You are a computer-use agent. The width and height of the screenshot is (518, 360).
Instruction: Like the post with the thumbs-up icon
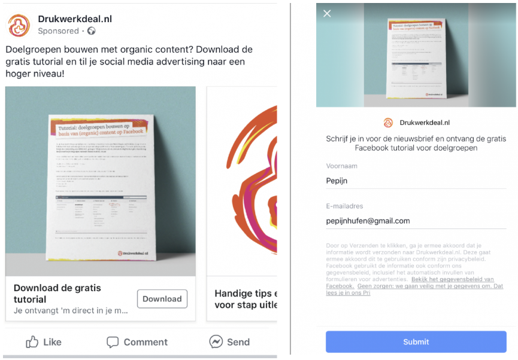click(32, 342)
